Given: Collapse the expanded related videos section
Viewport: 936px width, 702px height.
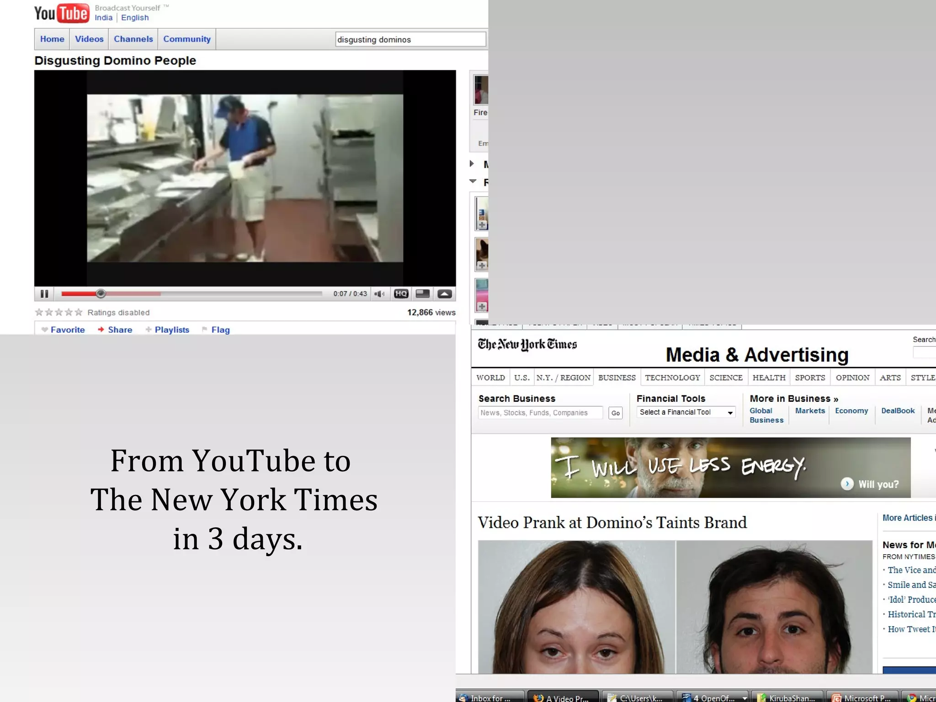Looking at the screenshot, I should [473, 181].
